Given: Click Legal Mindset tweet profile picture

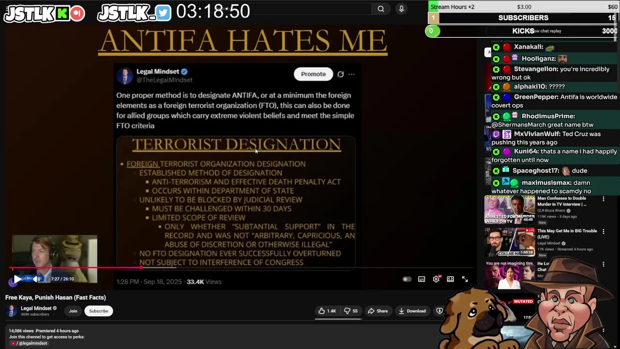Looking at the screenshot, I should [x=124, y=76].
